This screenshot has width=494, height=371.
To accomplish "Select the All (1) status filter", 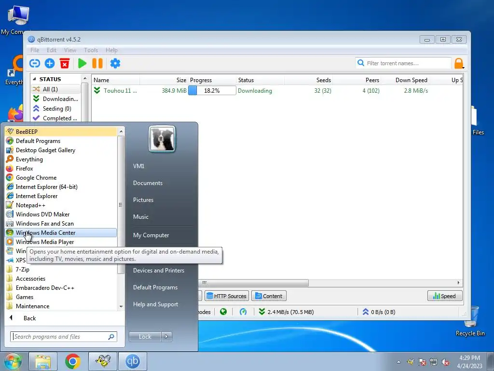I will coord(56,89).
